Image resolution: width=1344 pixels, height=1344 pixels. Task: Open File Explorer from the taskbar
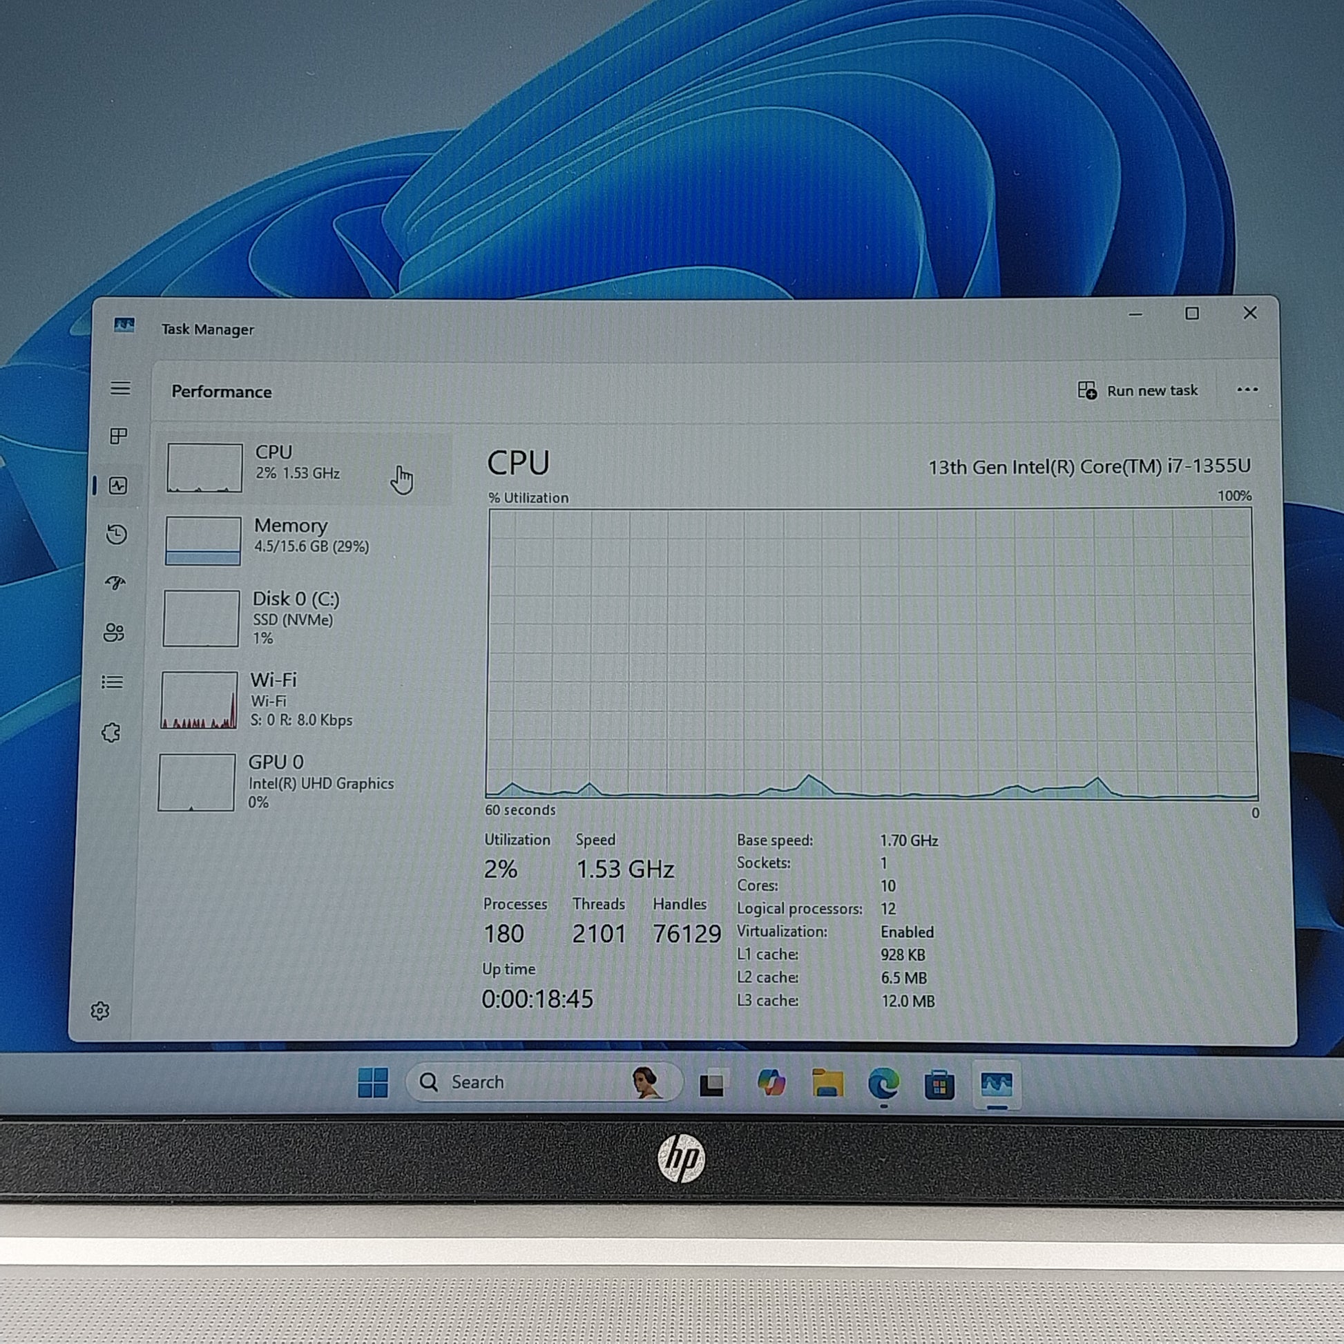(x=827, y=1084)
